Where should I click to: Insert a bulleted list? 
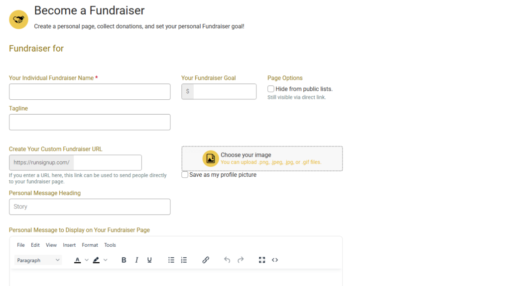[x=171, y=260]
